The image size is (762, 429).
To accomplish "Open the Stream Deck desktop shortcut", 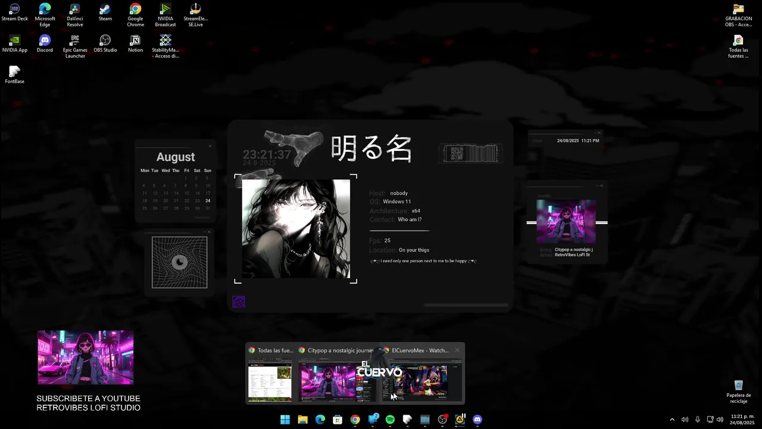I will pyautogui.click(x=14, y=13).
